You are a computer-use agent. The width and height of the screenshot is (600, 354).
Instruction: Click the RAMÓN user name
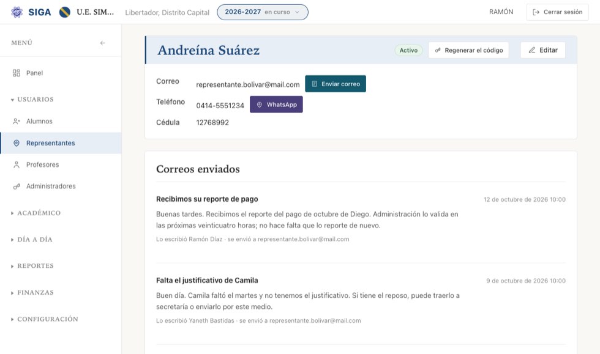(501, 12)
